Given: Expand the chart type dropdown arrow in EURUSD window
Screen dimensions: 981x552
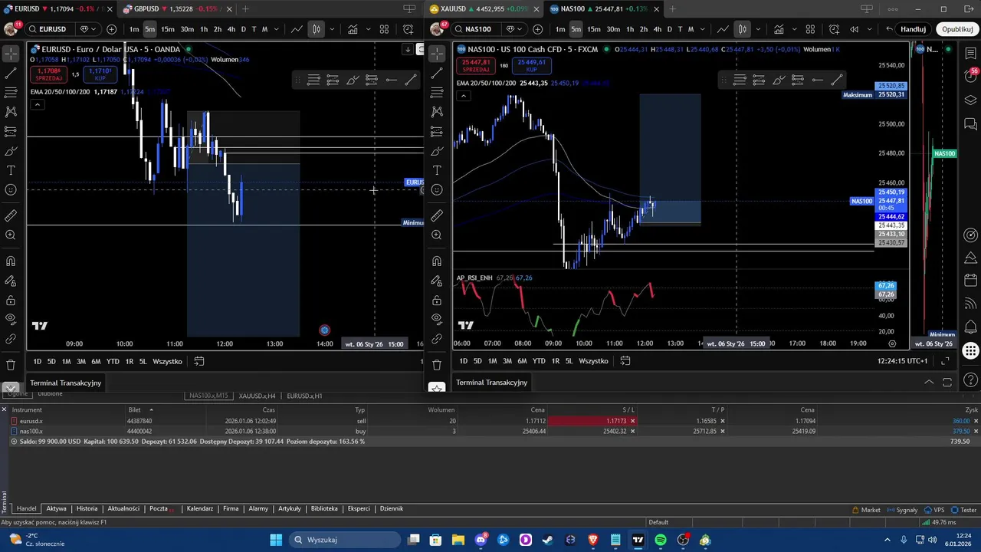Looking at the screenshot, I should [x=331, y=29].
